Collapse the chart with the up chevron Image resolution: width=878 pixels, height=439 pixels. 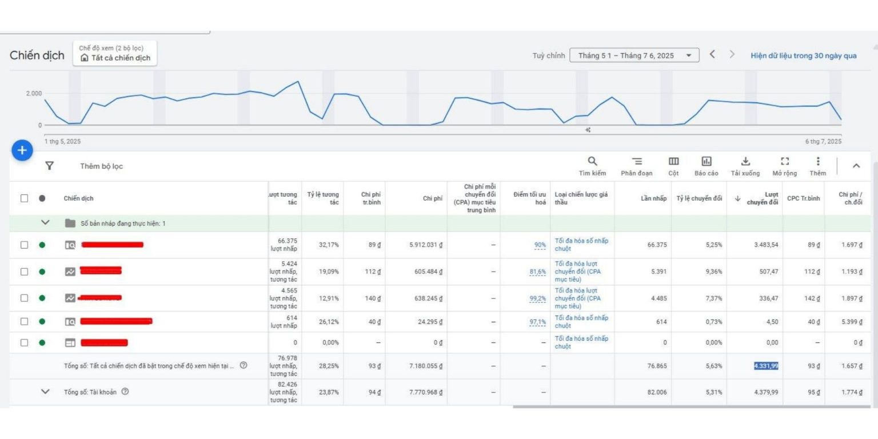pos(856,166)
